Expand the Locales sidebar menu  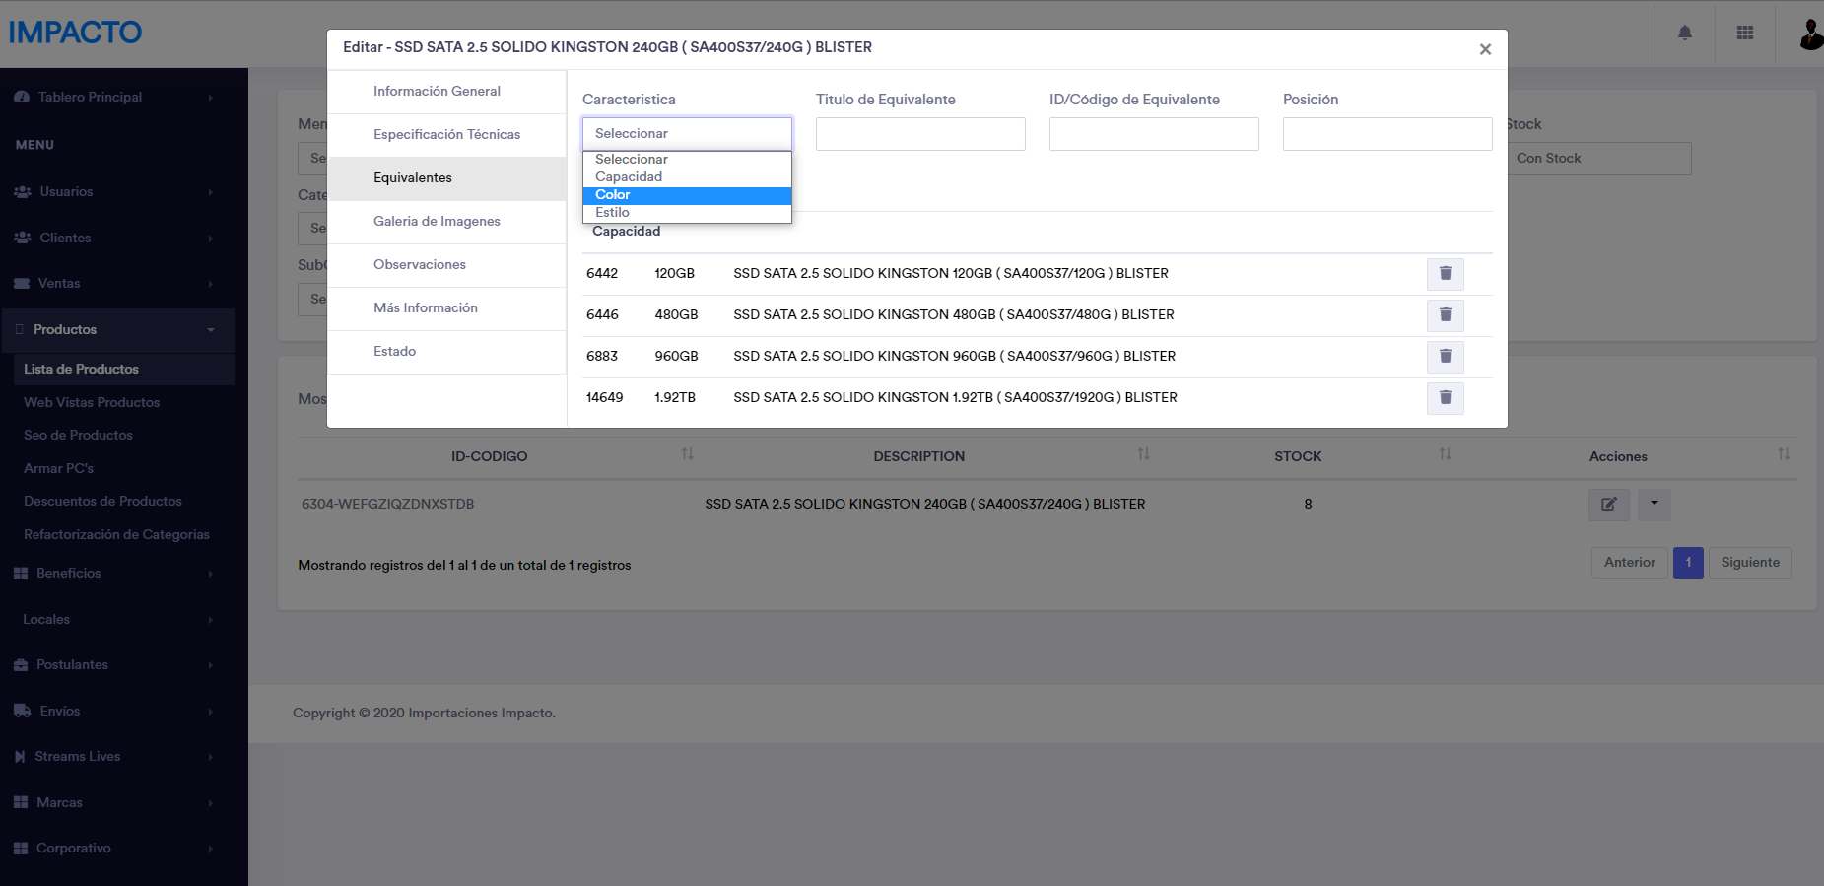pos(116,620)
